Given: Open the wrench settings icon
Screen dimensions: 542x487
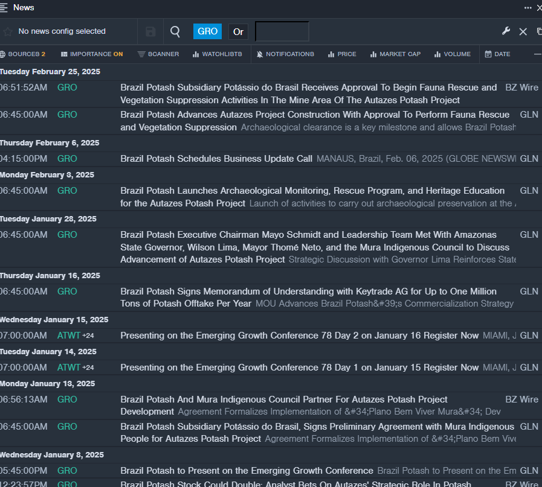Looking at the screenshot, I should coord(506,31).
